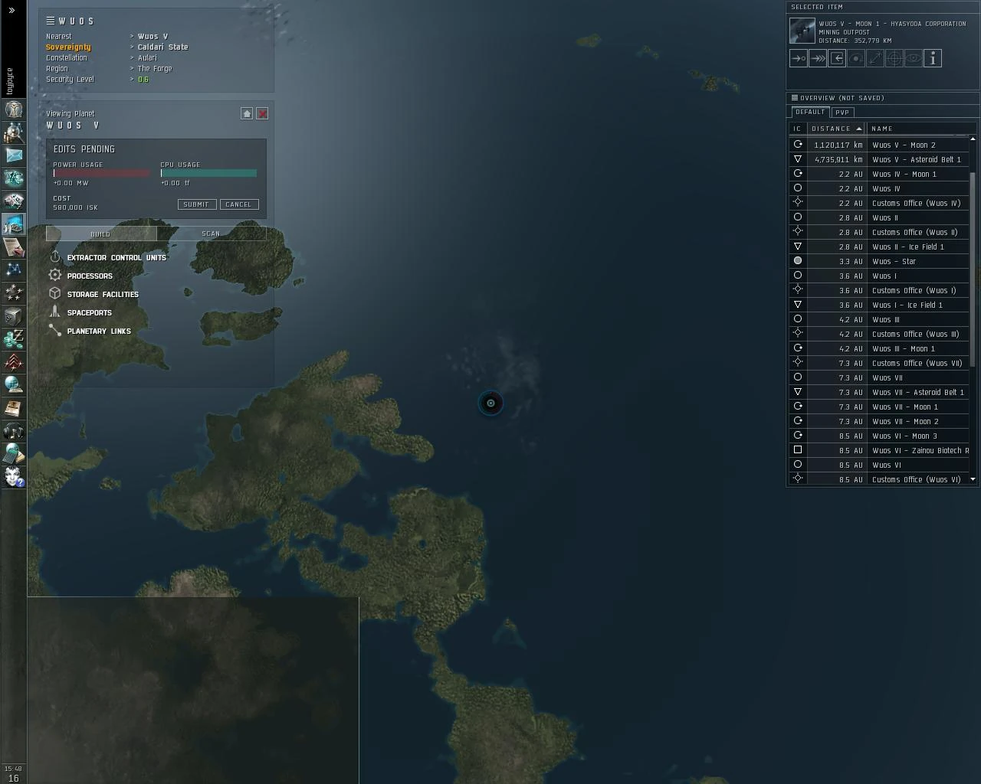This screenshot has width=981, height=784.
Task: Open the contracts document icon in sidebar
Action: click(x=14, y=247)
